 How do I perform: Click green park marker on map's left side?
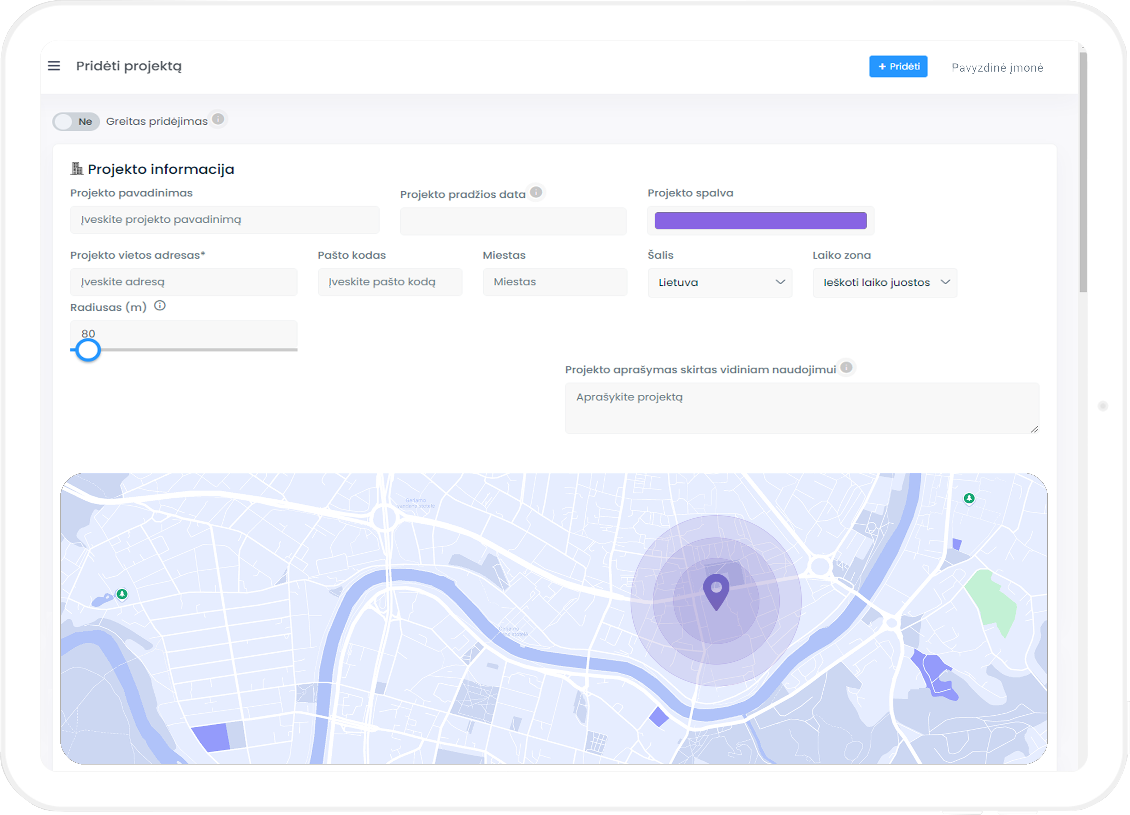(x=122, y=594)
